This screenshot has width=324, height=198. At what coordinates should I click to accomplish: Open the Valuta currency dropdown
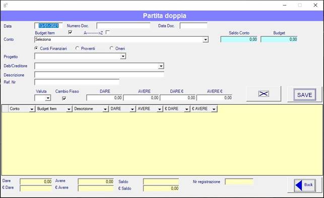click(x=48, y=98)
